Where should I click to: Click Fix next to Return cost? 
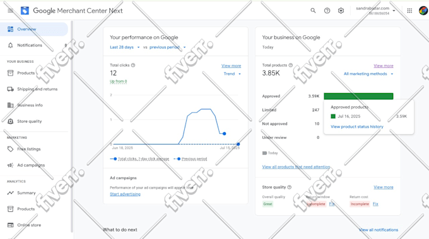tap(375, 204)
